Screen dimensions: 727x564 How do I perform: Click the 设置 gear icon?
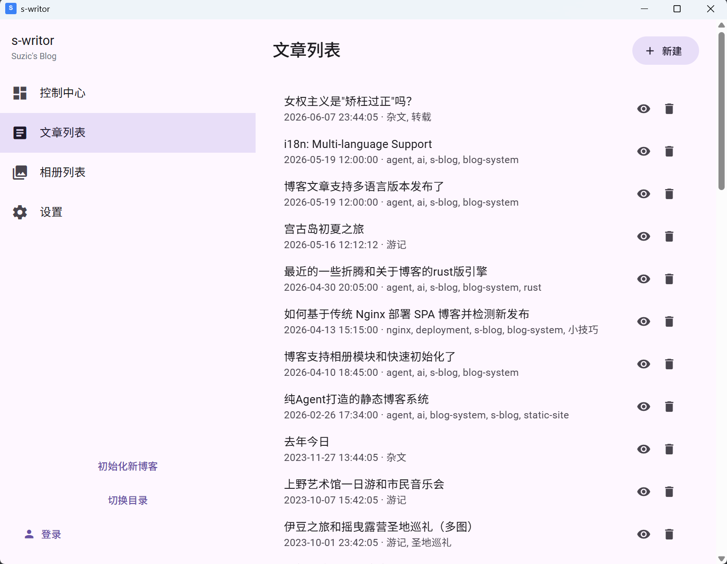(x=20, y=212)
